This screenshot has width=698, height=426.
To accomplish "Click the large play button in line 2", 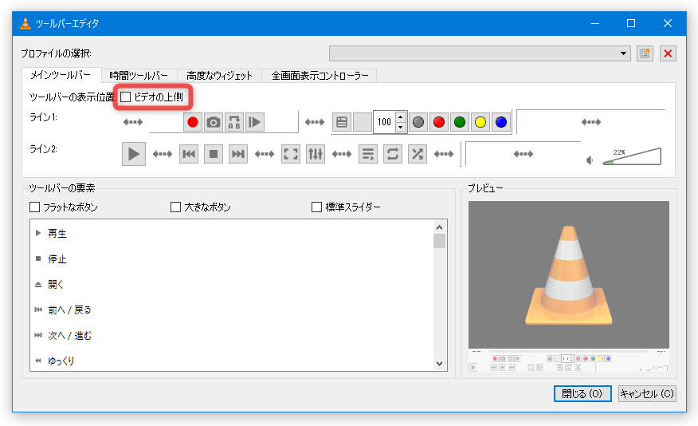I will click(x=134, y=154).
